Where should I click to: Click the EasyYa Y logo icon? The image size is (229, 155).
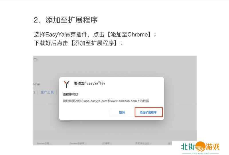click(66, 84)
